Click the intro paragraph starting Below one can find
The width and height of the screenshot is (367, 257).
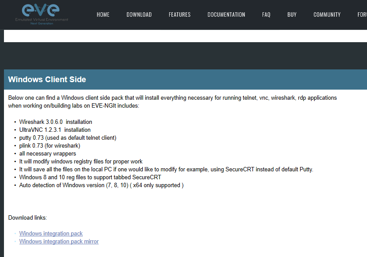click(x=173, y=102)
